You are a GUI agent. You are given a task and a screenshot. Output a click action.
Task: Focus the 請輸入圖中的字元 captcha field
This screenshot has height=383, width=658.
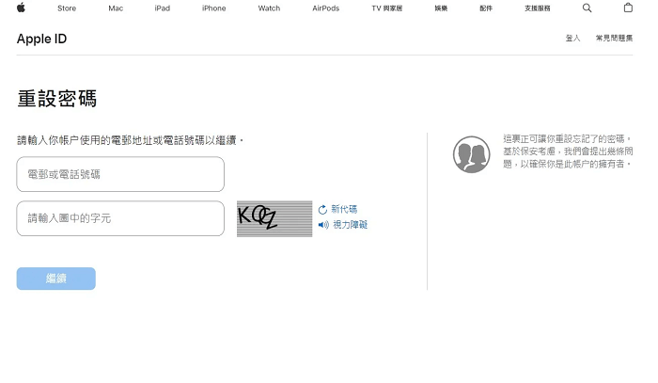[120, 218]
